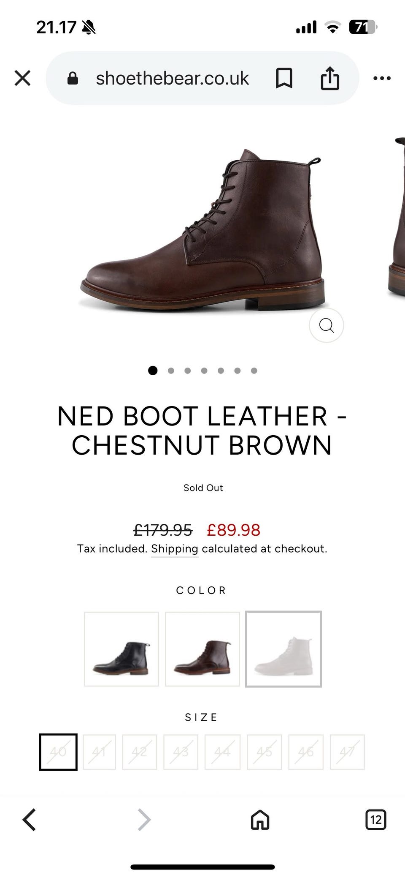Open the Shipping policy link
Image resolution: width=405 pixels, height=878 pixels.
174,549
